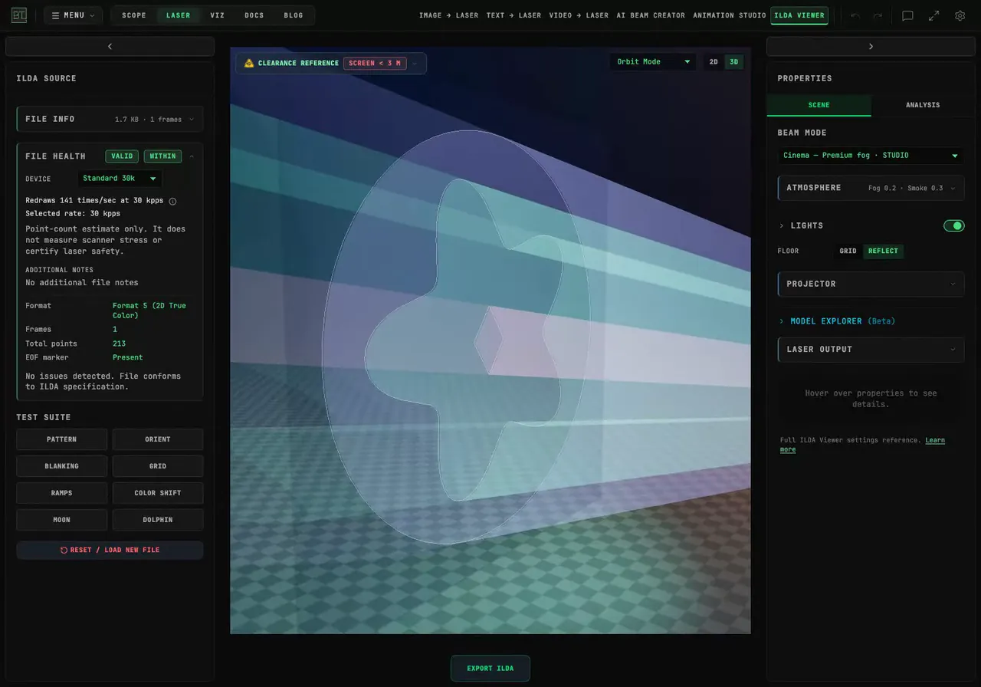Collapse the left panel with the chevron

coord(110,47)
